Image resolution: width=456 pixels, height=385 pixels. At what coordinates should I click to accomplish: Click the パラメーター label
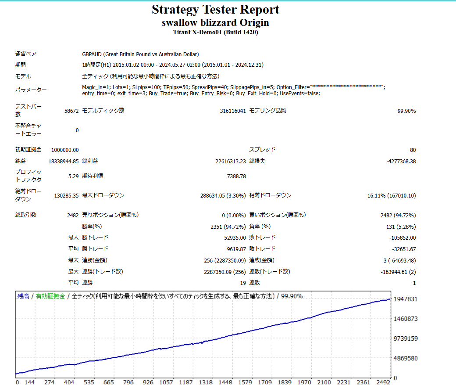31,90
